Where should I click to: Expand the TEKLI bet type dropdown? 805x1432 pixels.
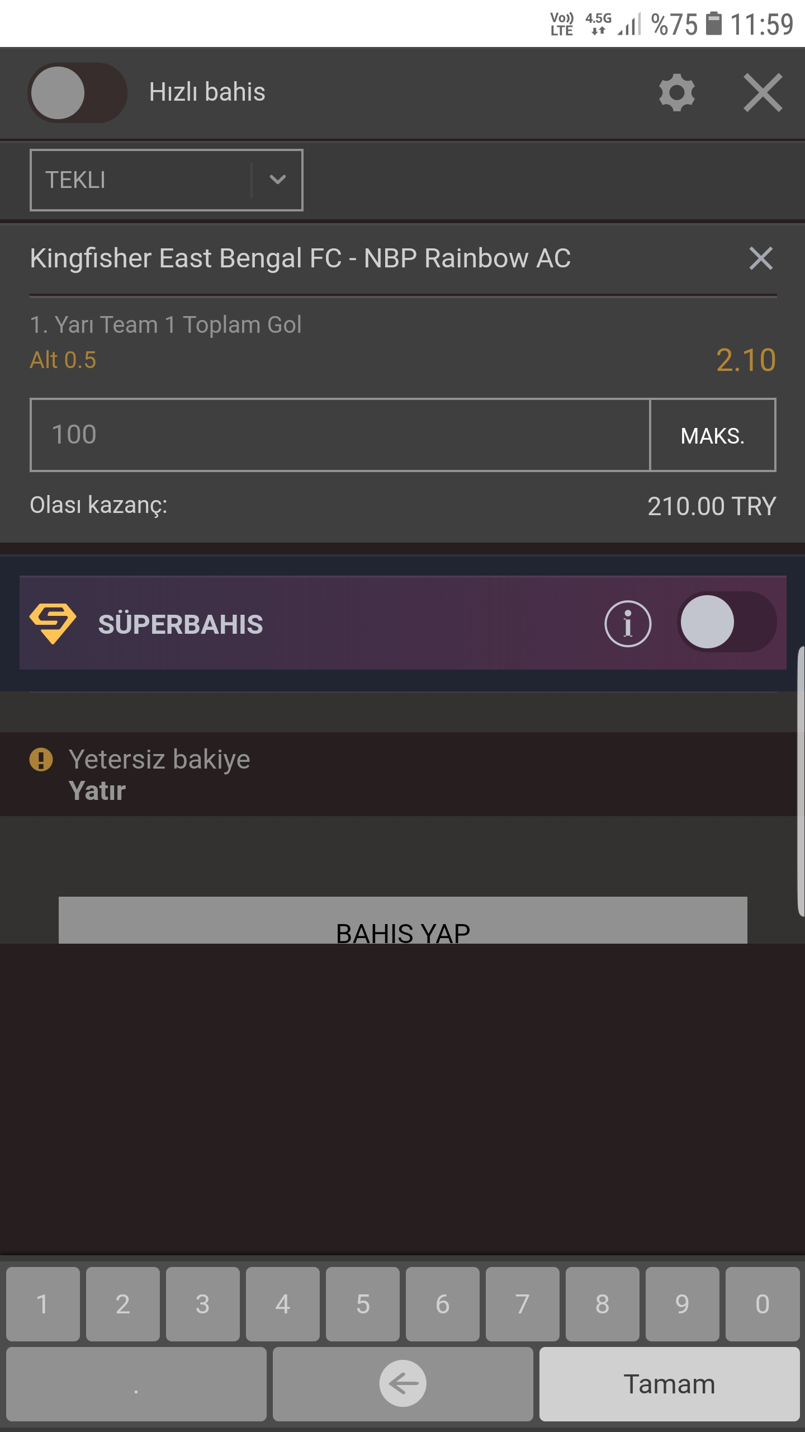(166, 180)
